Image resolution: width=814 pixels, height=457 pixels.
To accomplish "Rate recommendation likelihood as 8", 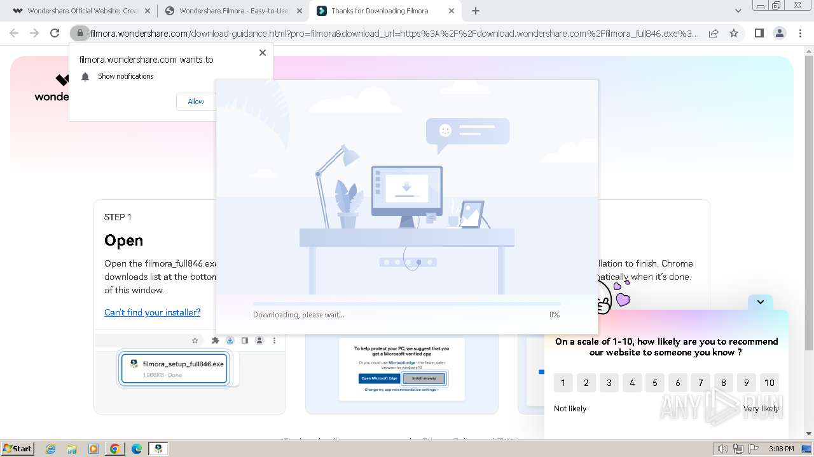I will point(723,383).
